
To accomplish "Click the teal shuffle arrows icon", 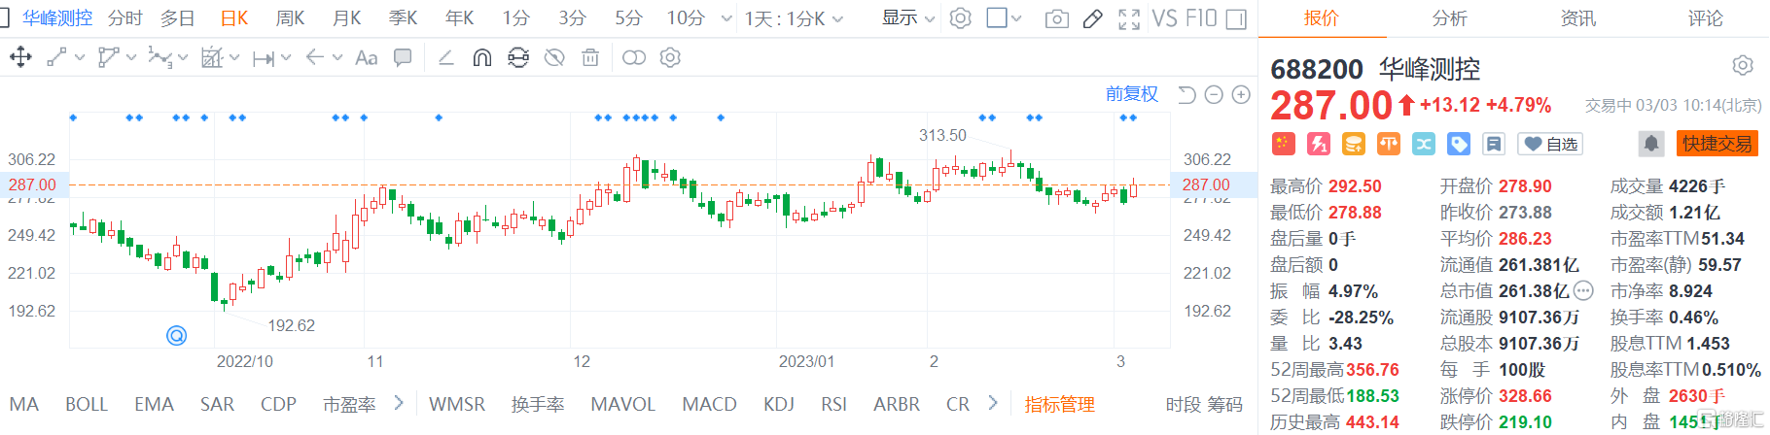I will (x=1424, y=144).
